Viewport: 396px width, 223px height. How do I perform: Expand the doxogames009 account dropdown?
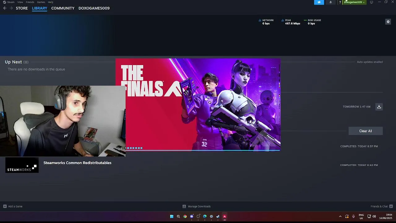point(355,2)
